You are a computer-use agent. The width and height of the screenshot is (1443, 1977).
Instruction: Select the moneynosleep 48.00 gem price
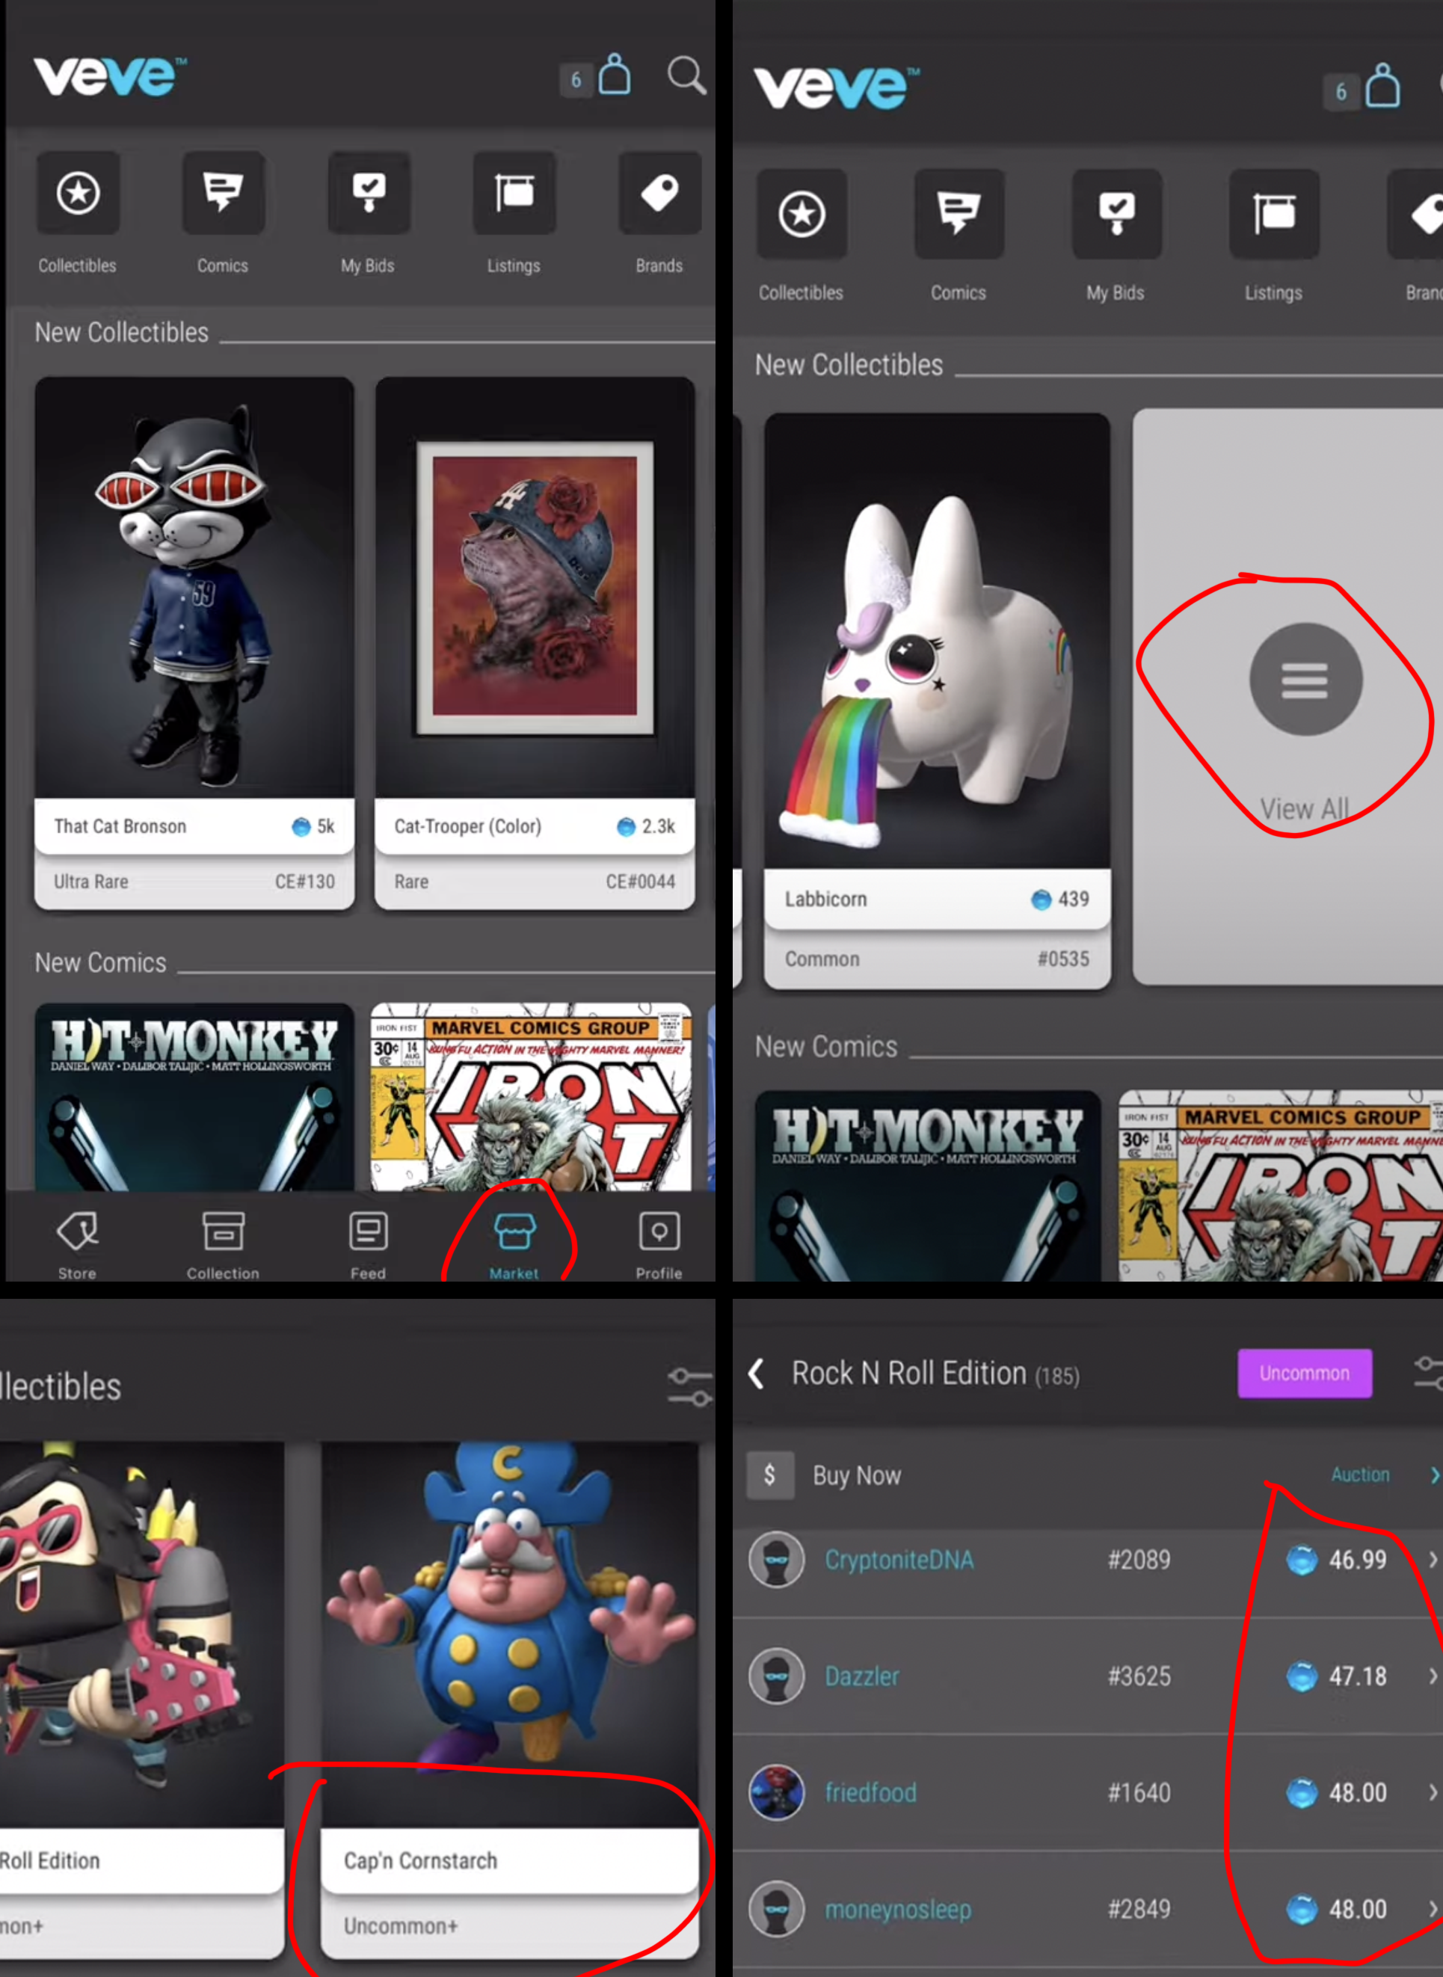pos(1336,1909)
